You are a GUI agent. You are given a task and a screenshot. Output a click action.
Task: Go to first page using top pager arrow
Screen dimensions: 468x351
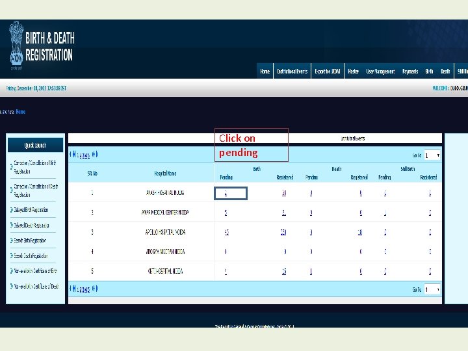point(70,154)
